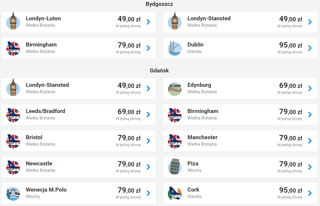This screenshot has height=206, width=320.
Task: Click the 79,00 zł price for Wenecja M.Polo
Action: (129, 190)
